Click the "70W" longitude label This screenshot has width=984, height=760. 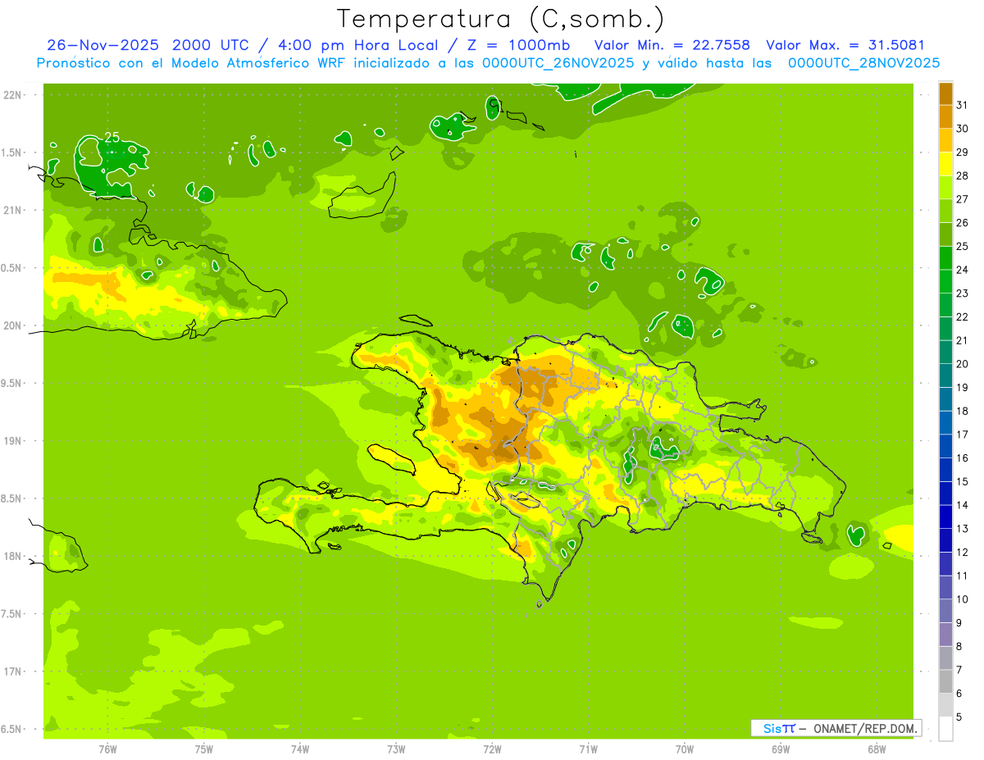pos(685,749)
